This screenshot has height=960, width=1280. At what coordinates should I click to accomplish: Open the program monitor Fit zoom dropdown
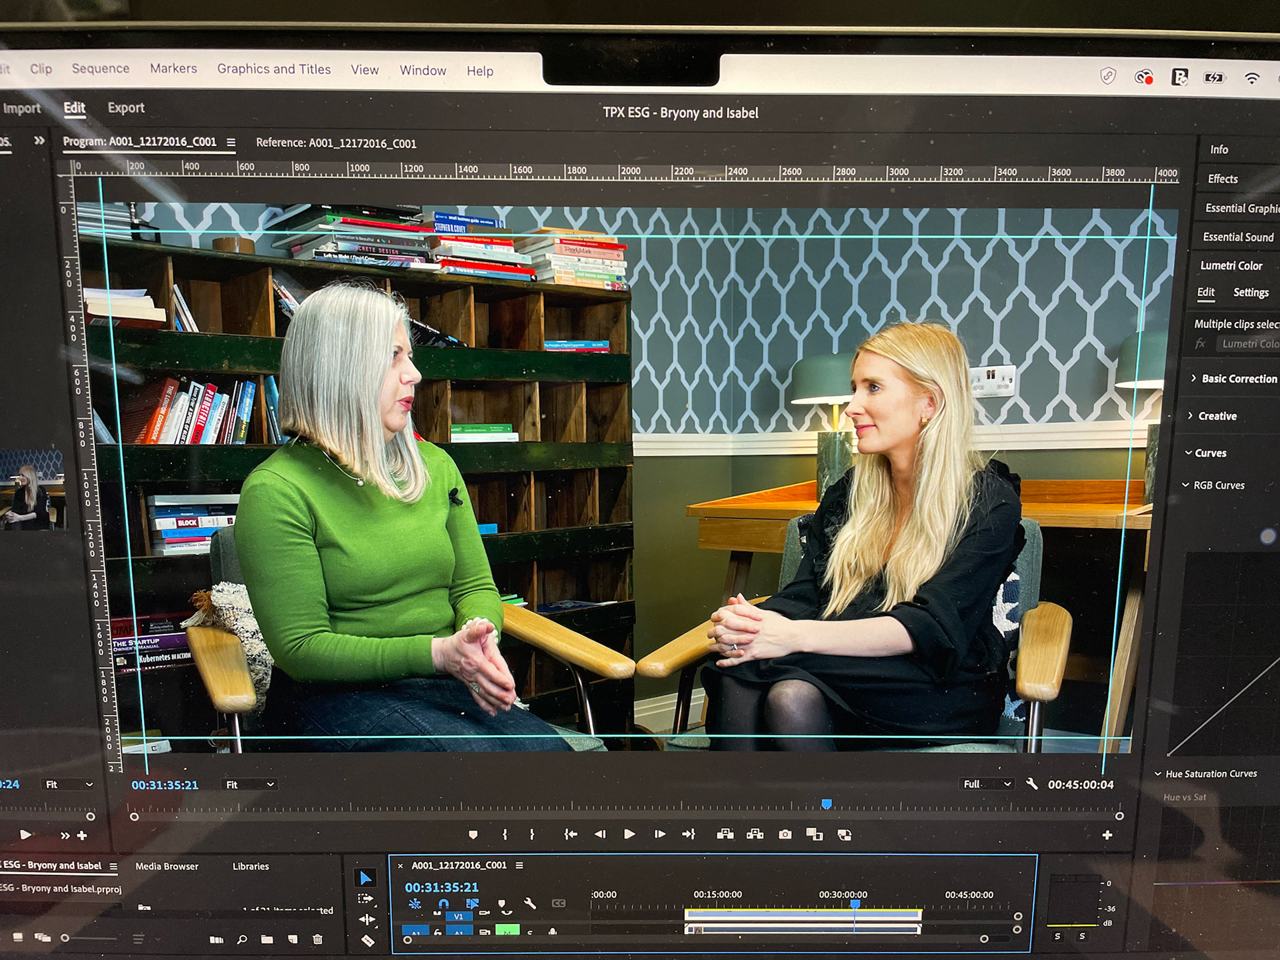[x=249, y=785]
